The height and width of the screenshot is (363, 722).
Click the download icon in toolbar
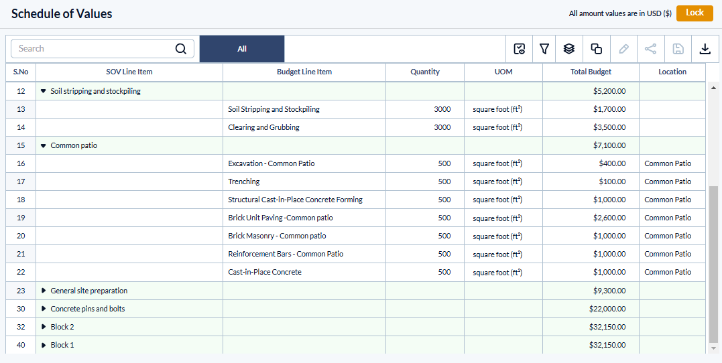[705, 49]
